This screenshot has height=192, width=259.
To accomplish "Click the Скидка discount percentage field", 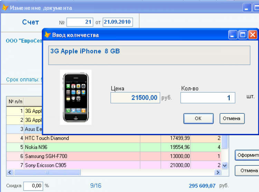I will 33,186.
